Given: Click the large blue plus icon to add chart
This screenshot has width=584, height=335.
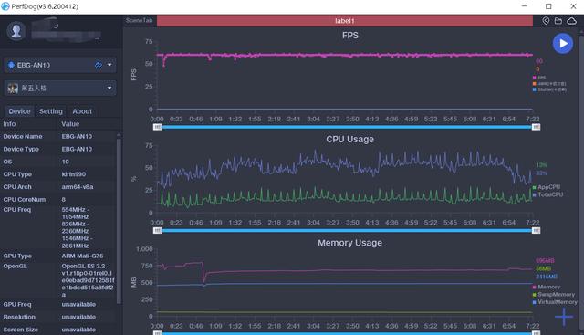Looking at the screenshot, I should pyautogui.click(x=564, y=317).
